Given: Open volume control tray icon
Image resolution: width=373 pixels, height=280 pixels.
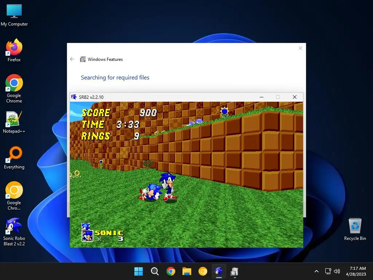Looking at the screenshot, I should 337,271.
